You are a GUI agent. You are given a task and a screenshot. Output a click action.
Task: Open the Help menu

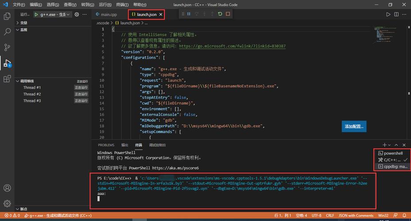[x=140, y=4]
